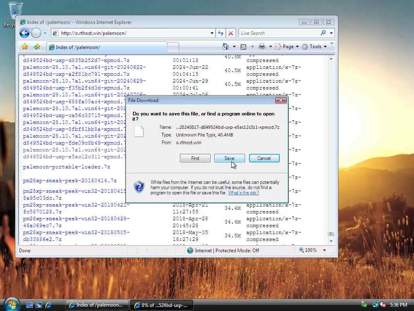Open the win64-git-20240629 palemoon archive link
The height and width of the screenshot is (311, 414).
pos(84,84)
